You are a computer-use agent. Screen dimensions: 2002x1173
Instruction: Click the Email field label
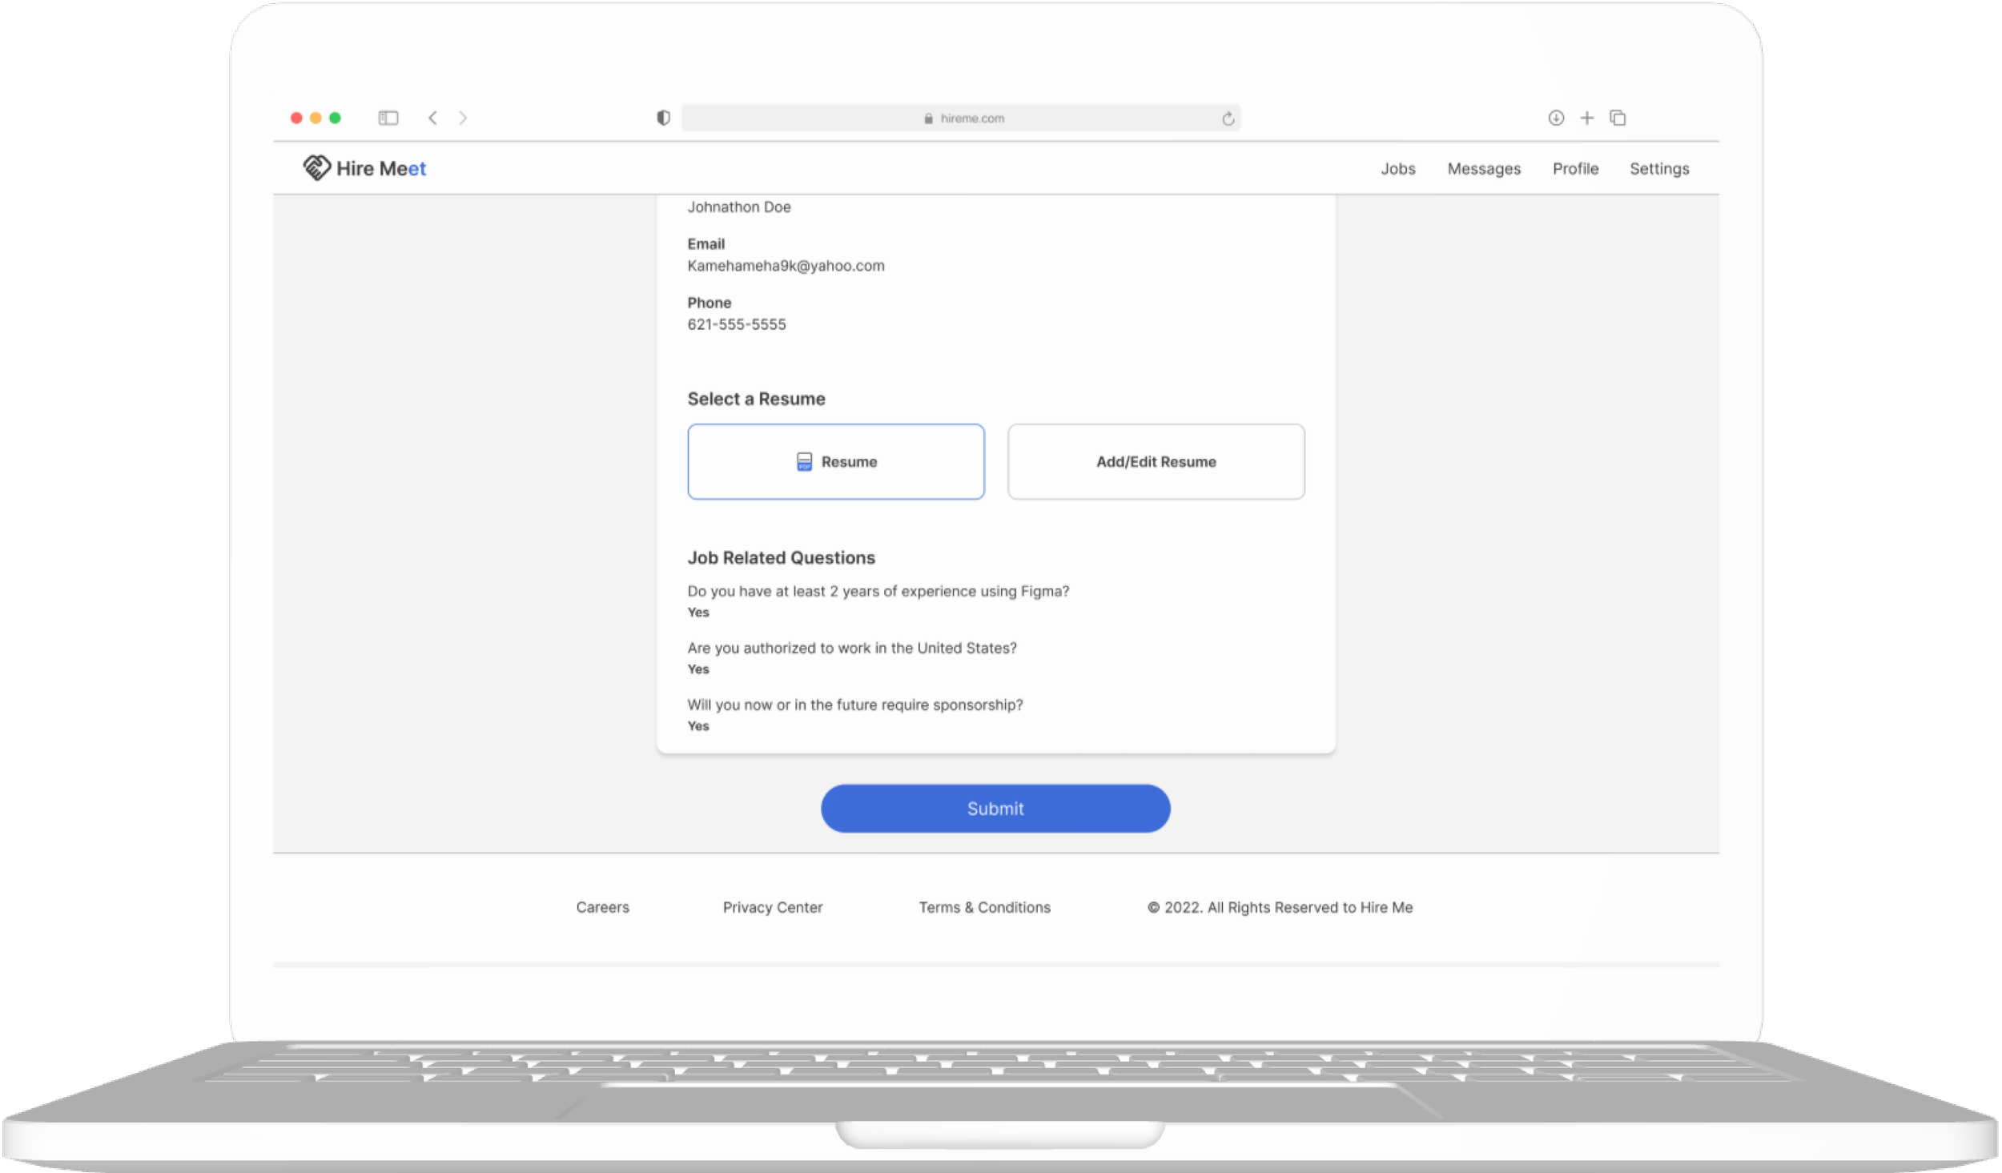point(706,243)
